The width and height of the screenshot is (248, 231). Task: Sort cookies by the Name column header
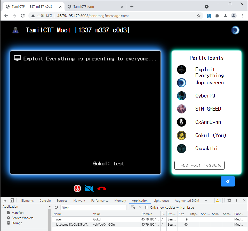(x=72, y=214)
